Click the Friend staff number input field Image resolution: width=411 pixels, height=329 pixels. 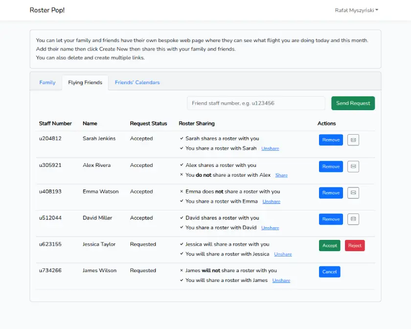(256, 103)
